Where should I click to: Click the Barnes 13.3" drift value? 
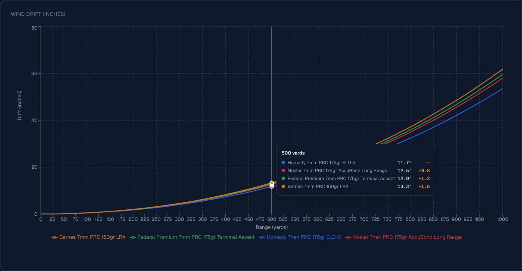pos(405,186)
